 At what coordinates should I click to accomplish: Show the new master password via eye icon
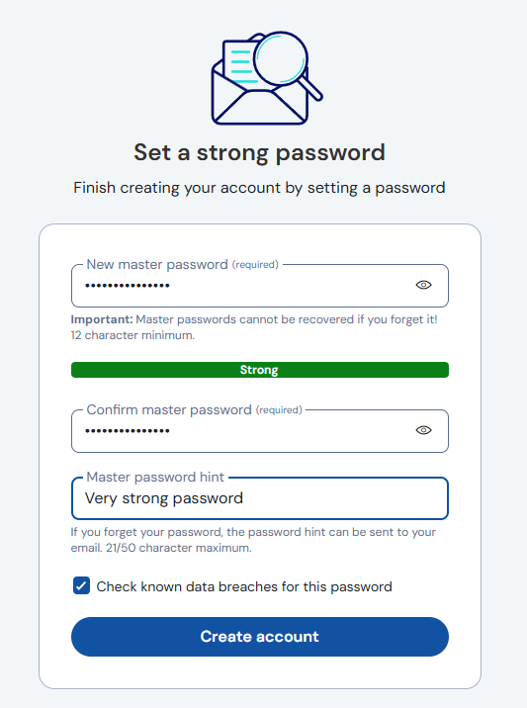pos(423,285)
